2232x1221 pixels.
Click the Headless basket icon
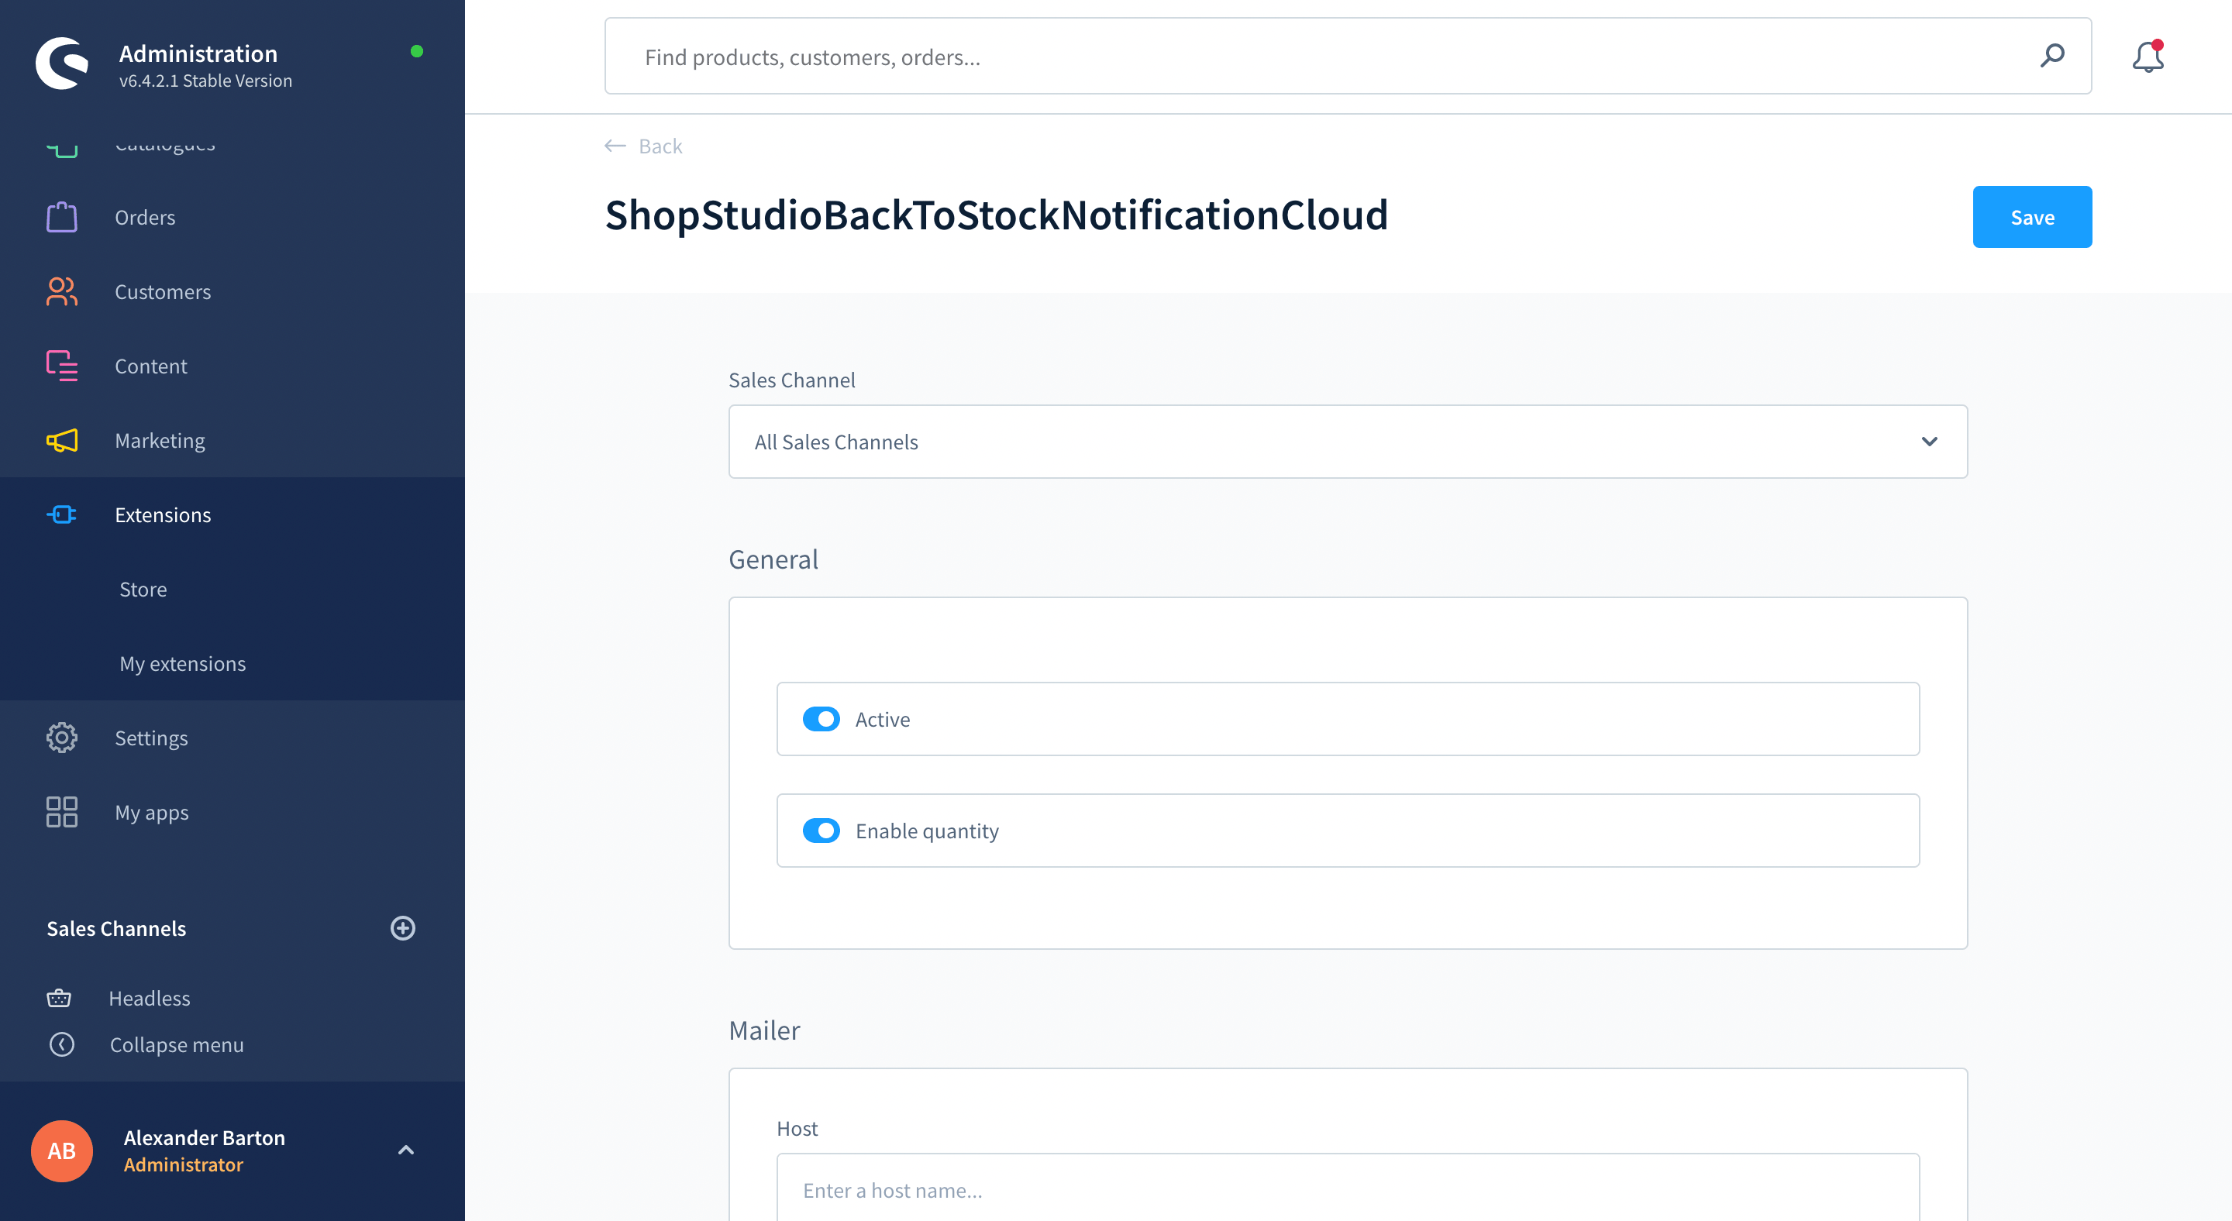pos(59,999)
